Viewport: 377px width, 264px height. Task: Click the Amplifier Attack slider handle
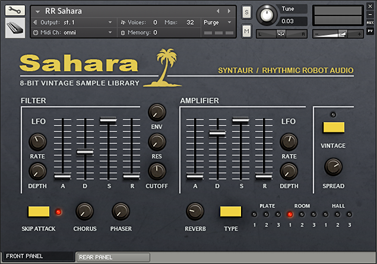pos(195,176)
